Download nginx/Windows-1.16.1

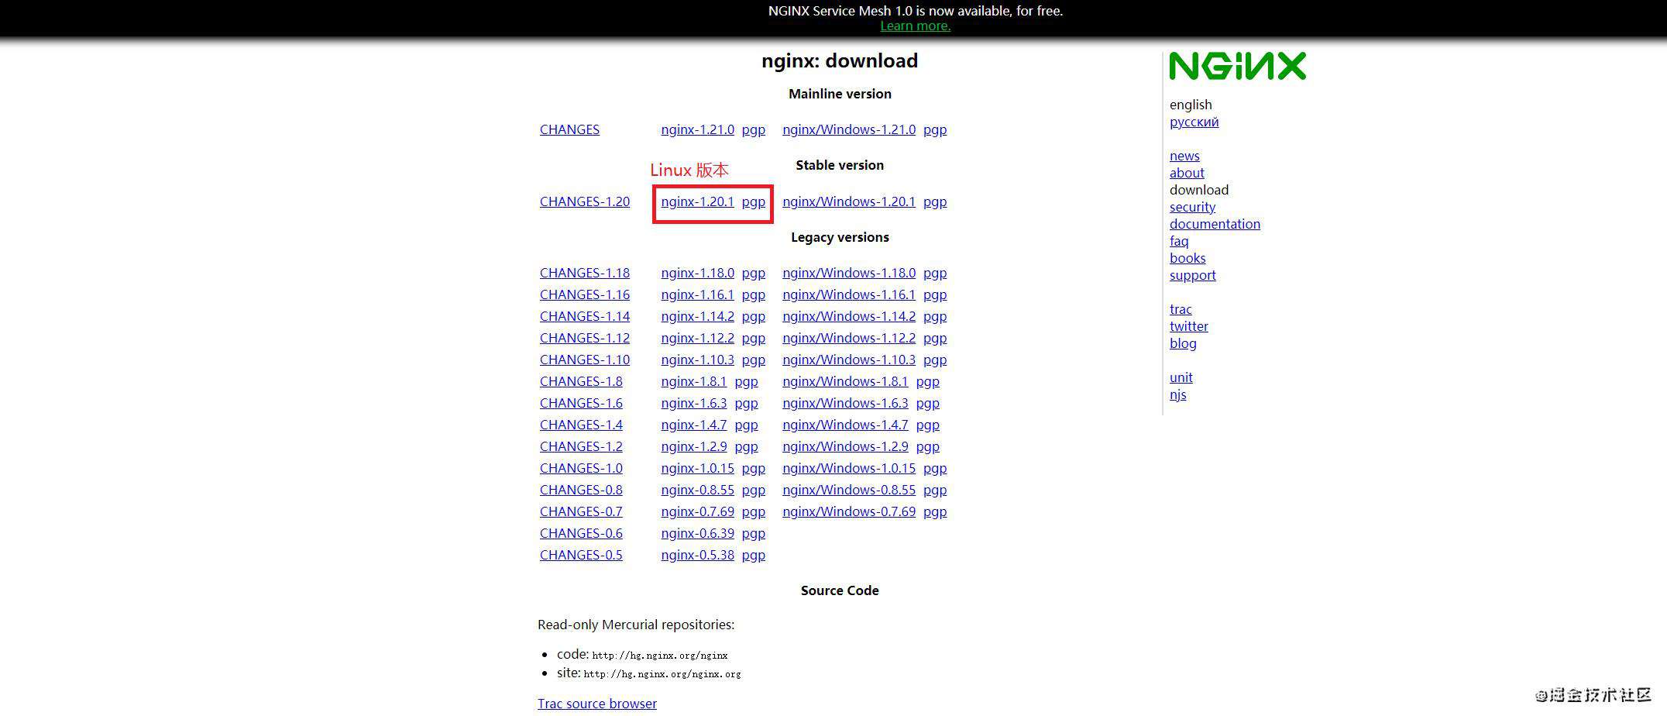849,294
